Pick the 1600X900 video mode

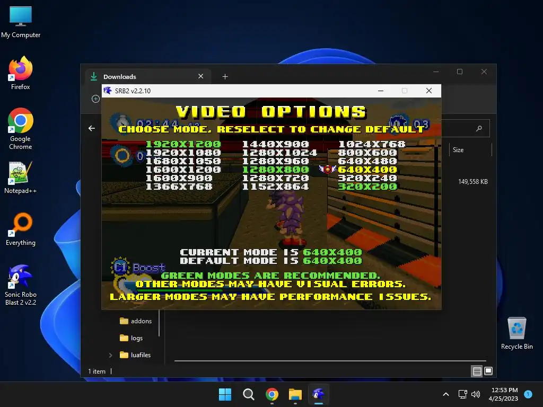[179, 178]
